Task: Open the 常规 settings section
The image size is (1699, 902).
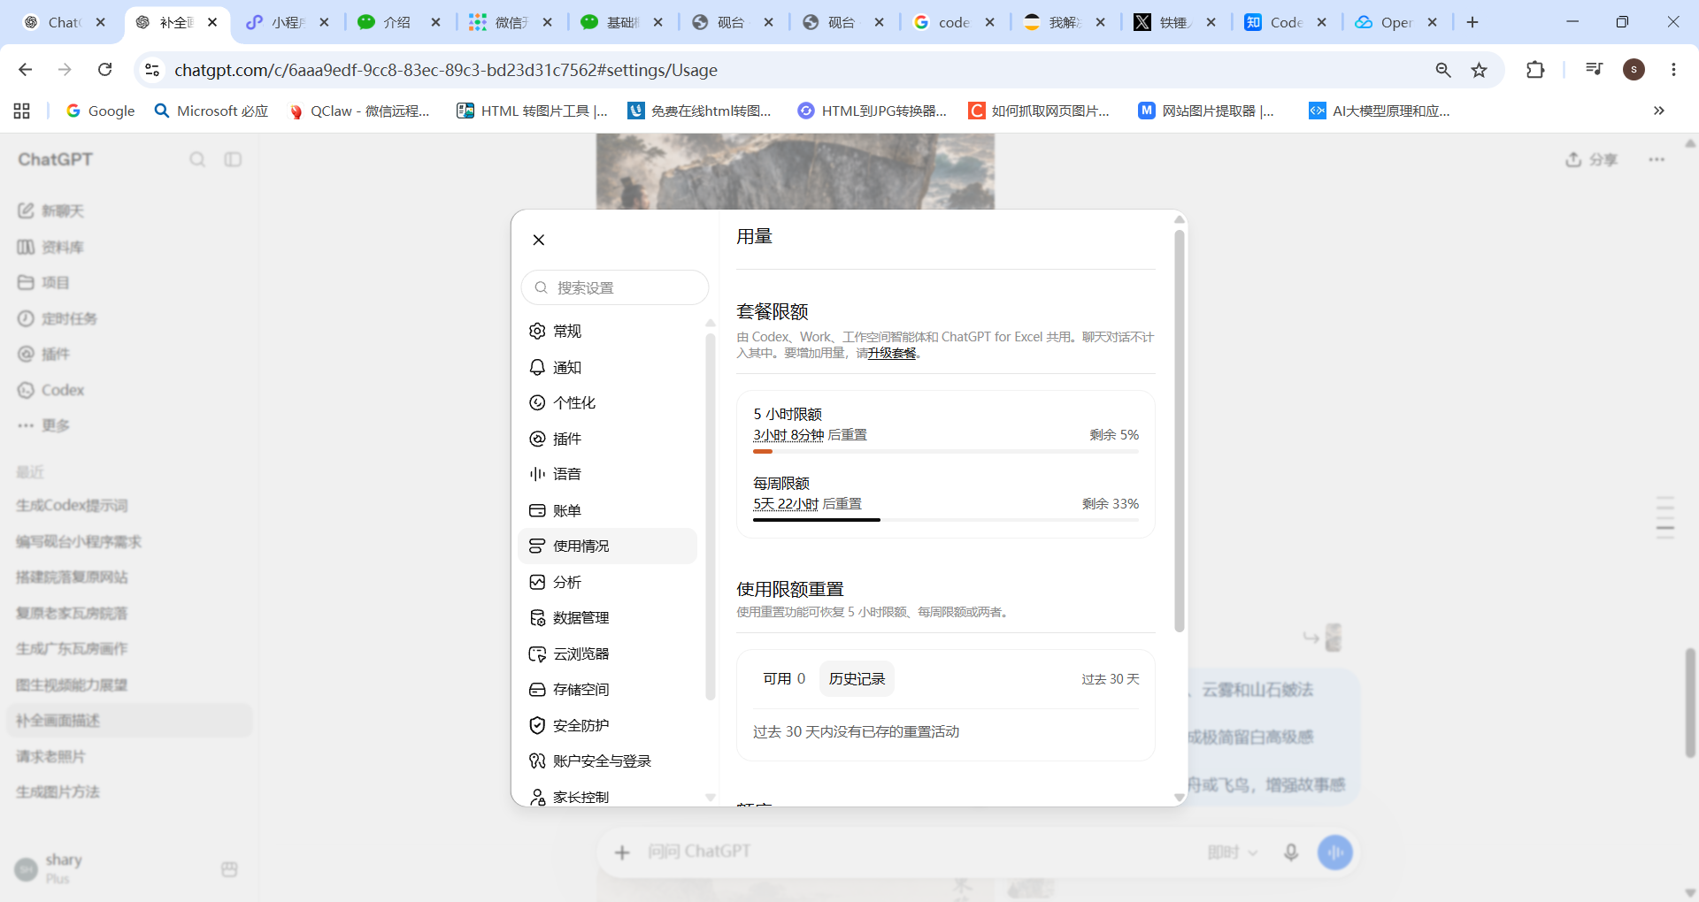Action: (x=608, y=331)
